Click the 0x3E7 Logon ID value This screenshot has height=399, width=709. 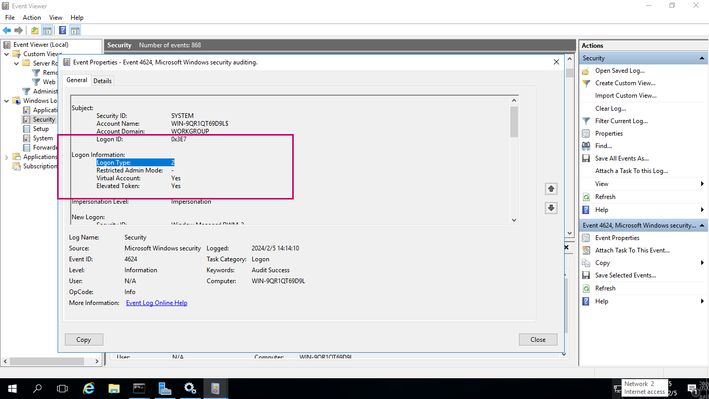[179, 139]
